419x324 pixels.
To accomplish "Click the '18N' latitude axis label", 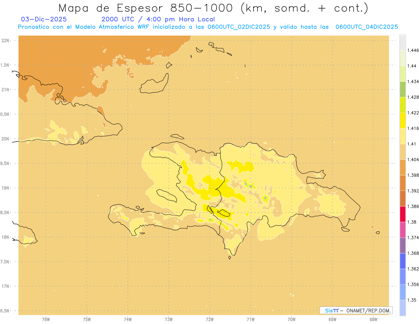I will click(x=6, y=237).
